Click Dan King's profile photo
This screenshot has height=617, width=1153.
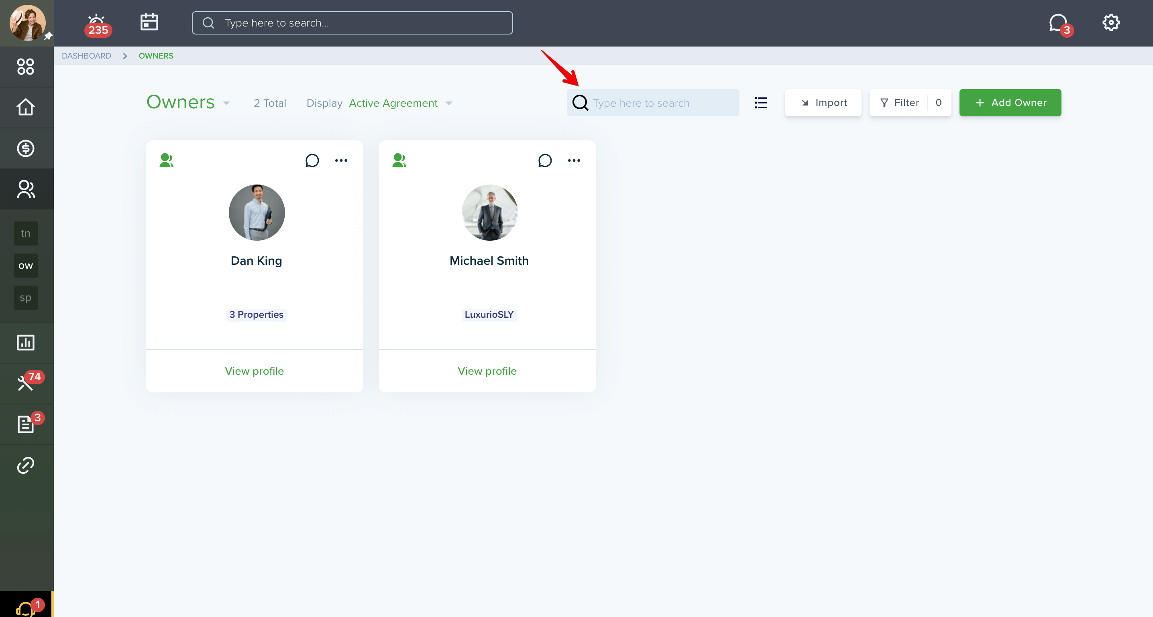(x=257, y=212)
